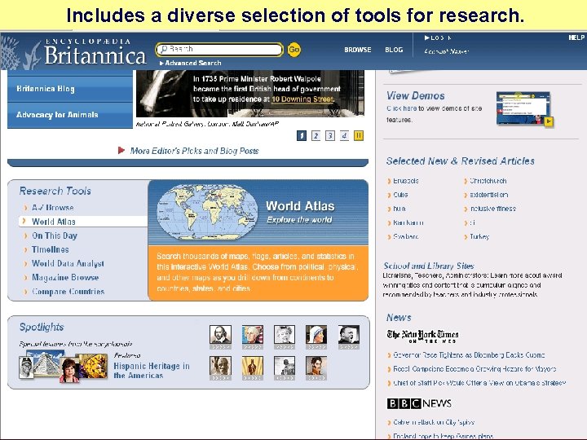Screen dimensions: 587x440
Task: Click the World Atlas banner title
Action: pyautogui.click(x=300, y=206)
